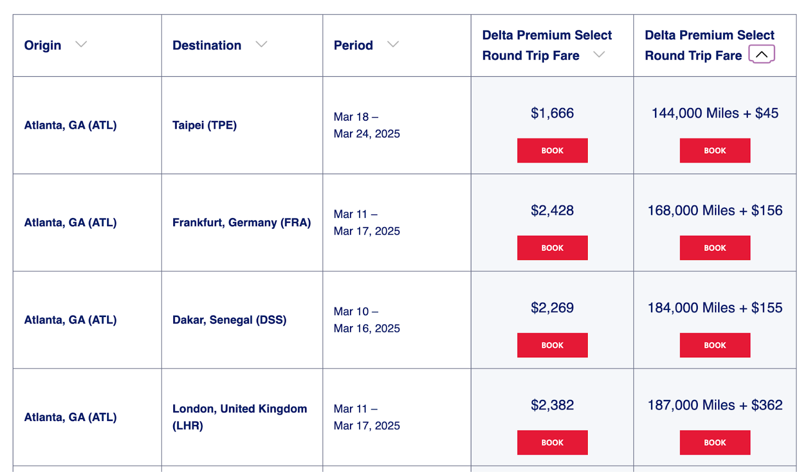808x472 pixels.
Task: Book the $1,666 Taipei fare
Action: click(552, 150)
